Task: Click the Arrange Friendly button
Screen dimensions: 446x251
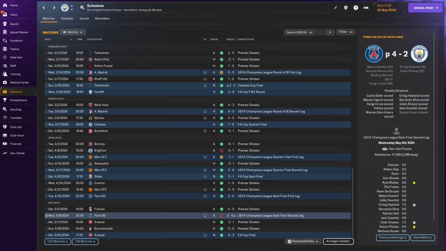Action: (x=338, y=241)
